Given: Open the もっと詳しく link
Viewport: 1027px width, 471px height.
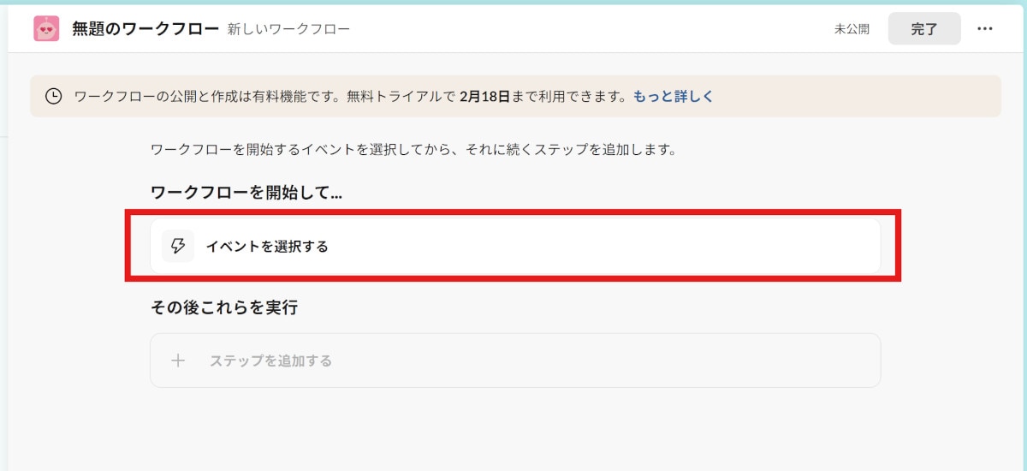Looking at the screenshot, I should 673,96.
